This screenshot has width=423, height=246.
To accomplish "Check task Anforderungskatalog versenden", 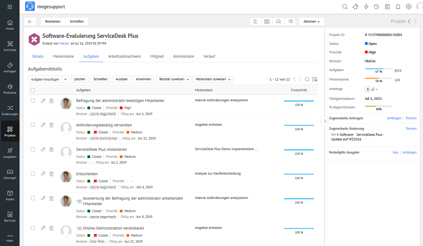I will 33,125.
